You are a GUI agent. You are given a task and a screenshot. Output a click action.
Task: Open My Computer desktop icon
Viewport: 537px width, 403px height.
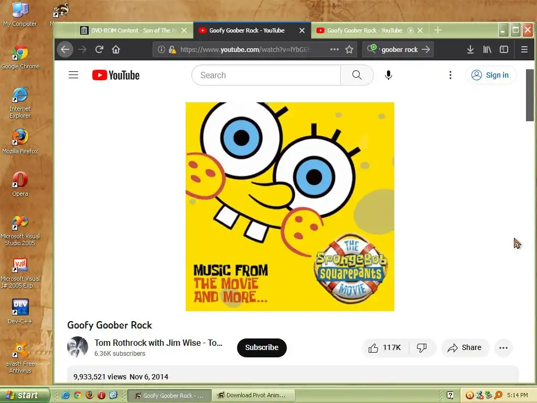click(20, 14)
